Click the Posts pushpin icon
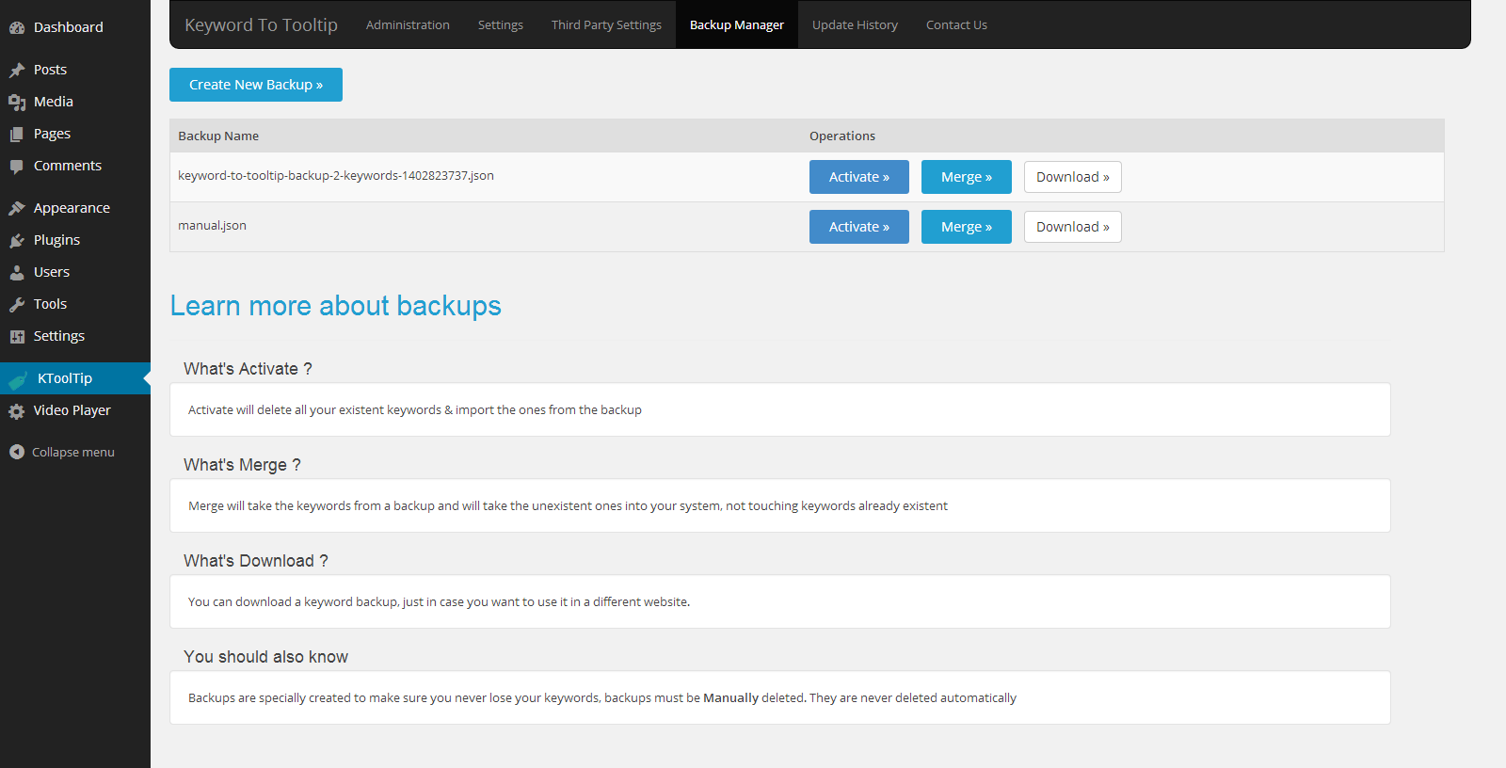The width and height of the screenshot is (1506, 768). [17, 70]
